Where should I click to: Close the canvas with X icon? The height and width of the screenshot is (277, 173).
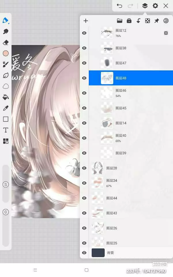pyautogui.click(x=166, y=6)
